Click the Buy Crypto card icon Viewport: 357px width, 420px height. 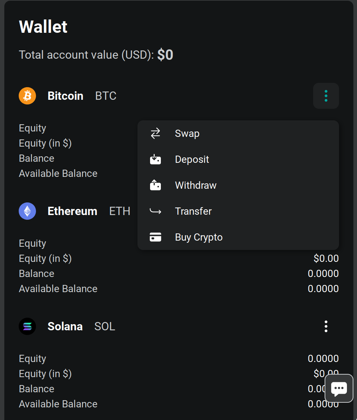155,237
